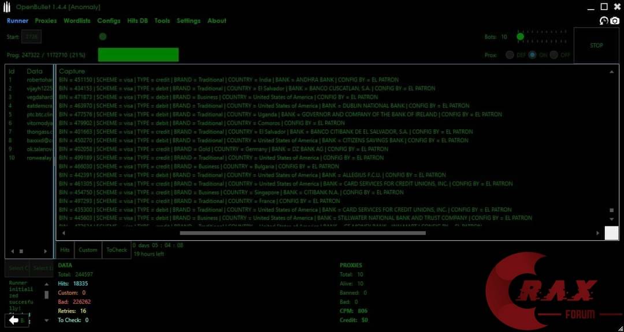
Task: Click Capture panel horizontal scroll-left arrow
Action: click(64, 233)
